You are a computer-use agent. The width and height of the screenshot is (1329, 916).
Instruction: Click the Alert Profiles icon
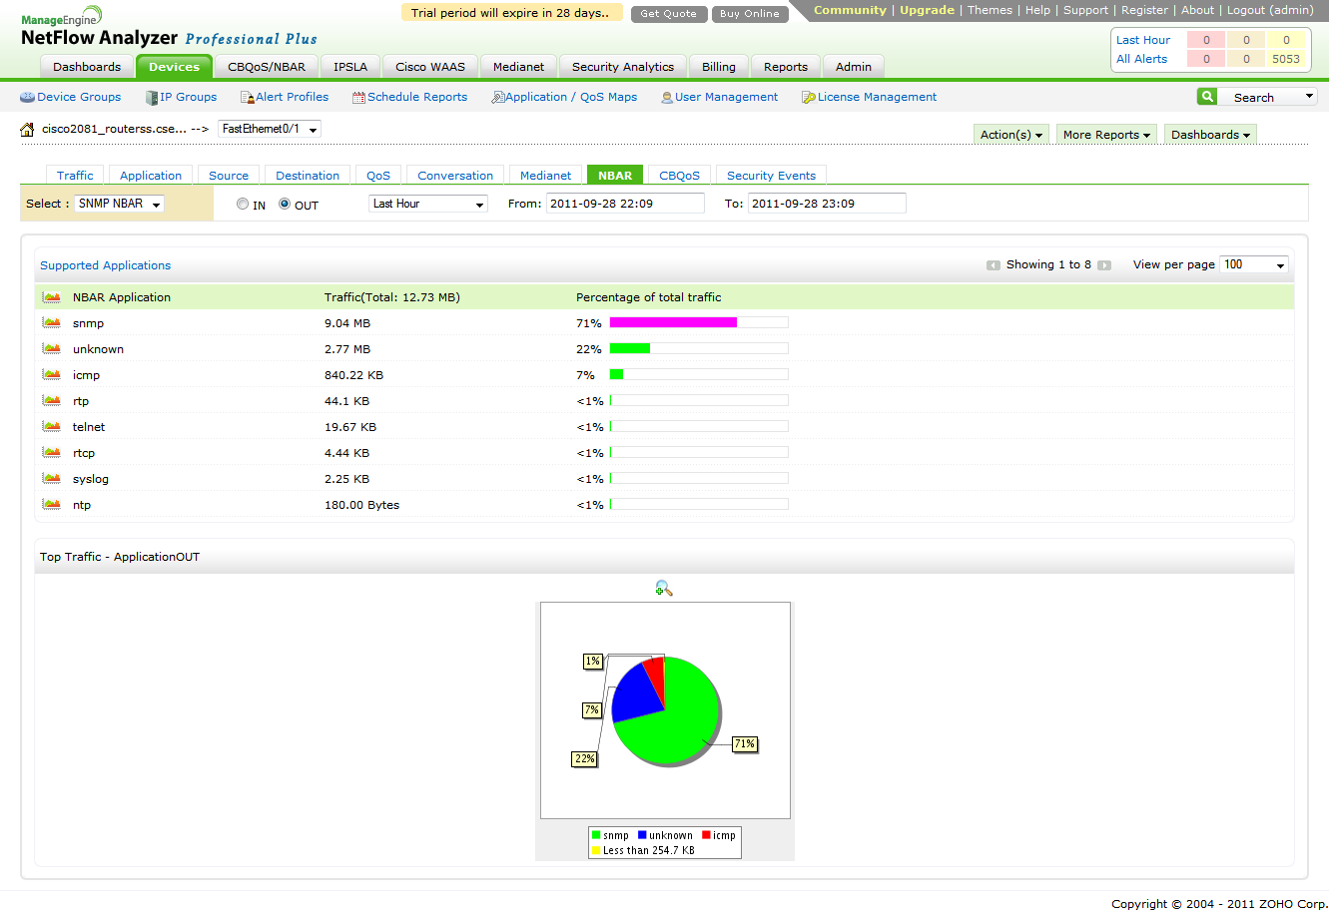point(247,98)
